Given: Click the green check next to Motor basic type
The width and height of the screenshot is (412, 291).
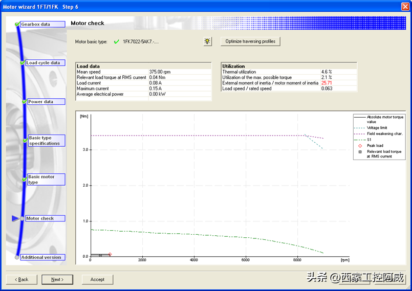Looking at the screenshot, I should tap(116, 42).
